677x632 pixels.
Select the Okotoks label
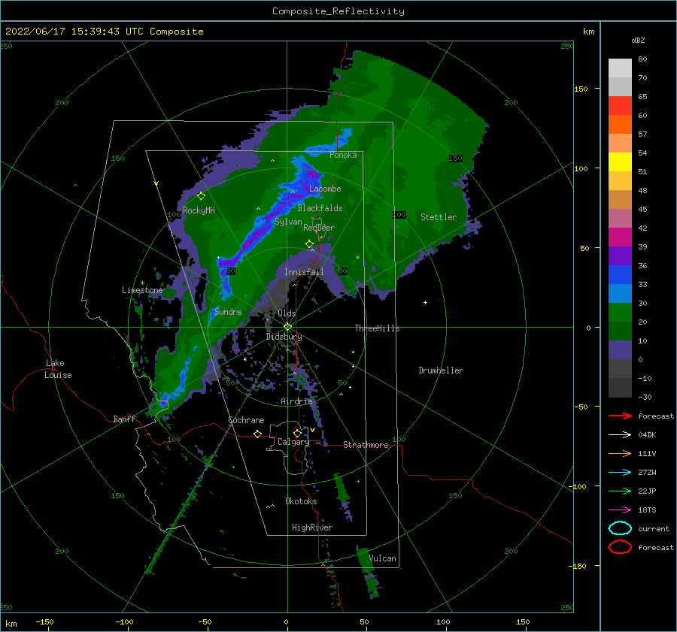[x=301, y=500]
